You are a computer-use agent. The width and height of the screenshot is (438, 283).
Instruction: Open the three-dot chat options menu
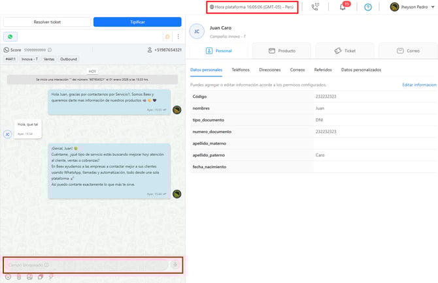[x=178, y=37]
